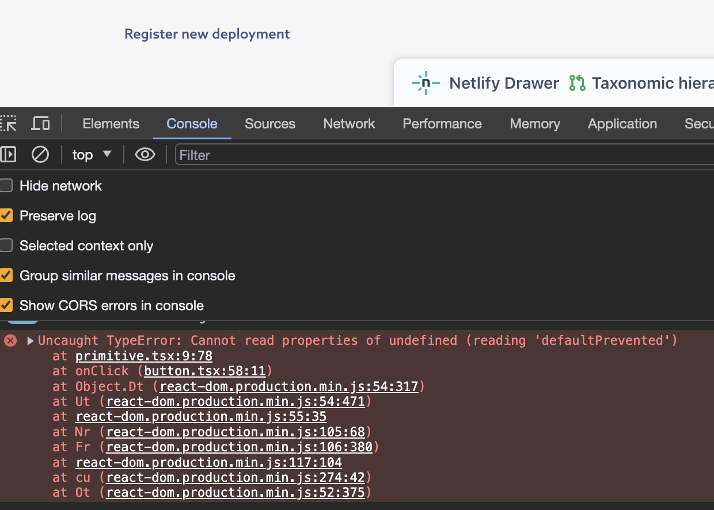Open react-dom.production.min.js:54:471 link
The width and height of the screenshot is (714, 510).
236,401
